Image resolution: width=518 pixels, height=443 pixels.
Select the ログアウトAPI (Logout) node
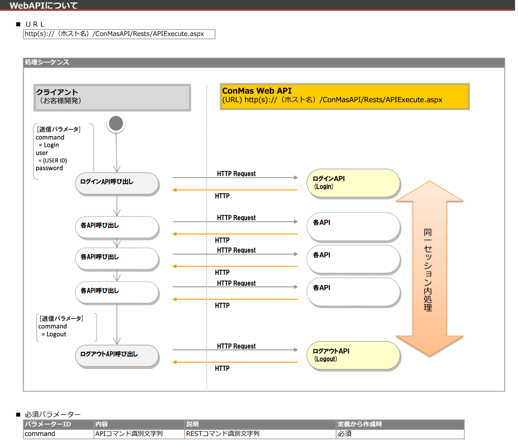[353, 355]
